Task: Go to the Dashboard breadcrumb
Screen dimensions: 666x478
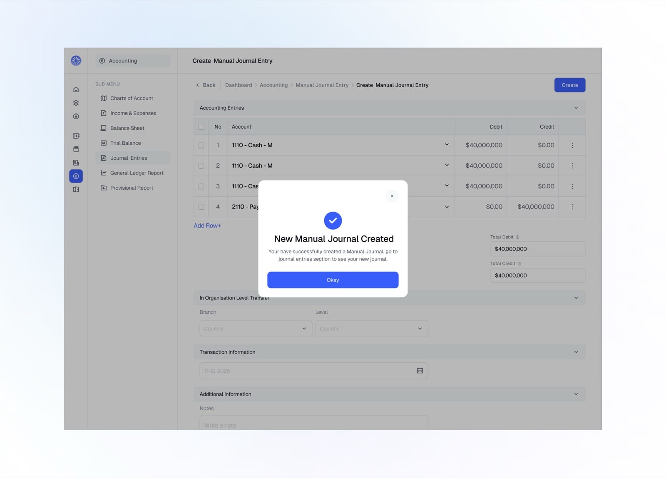Action: (x=239, y=85)
